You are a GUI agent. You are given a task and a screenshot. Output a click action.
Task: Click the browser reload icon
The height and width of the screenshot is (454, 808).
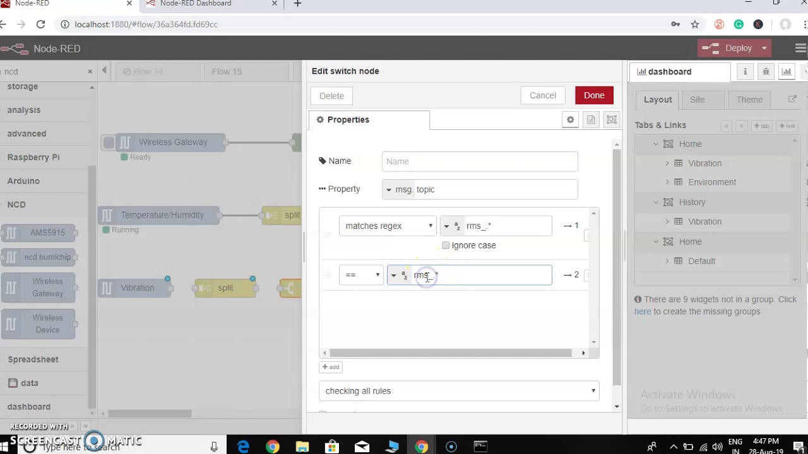coord(40,25)
